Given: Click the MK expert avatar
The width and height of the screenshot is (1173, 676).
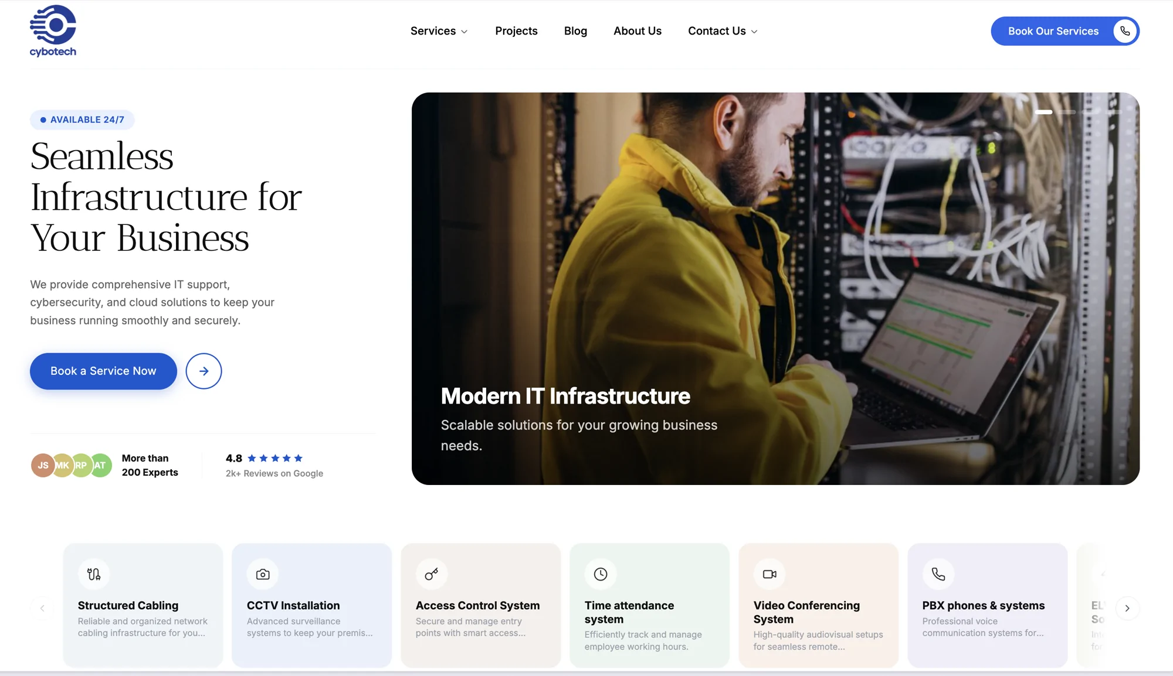Looking at the screenshot, I should [x=62, y=465].
